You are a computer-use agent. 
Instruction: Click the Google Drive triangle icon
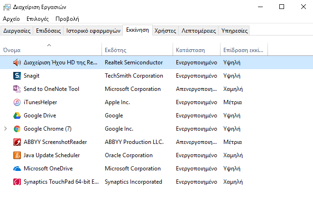(x=17, y=116)
